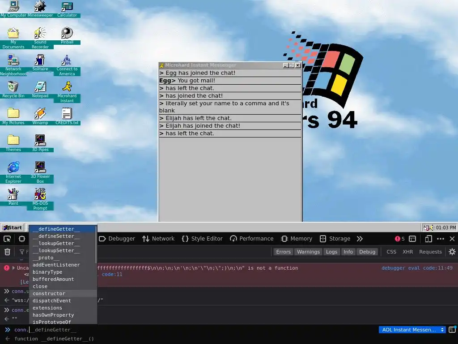The image size is (458, 344).
Task: Open Network Neighborhood icon
Action: pyautogui.click(x=13, y=65)
